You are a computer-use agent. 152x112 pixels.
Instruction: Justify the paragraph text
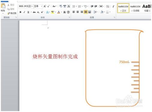coord(86,12)
